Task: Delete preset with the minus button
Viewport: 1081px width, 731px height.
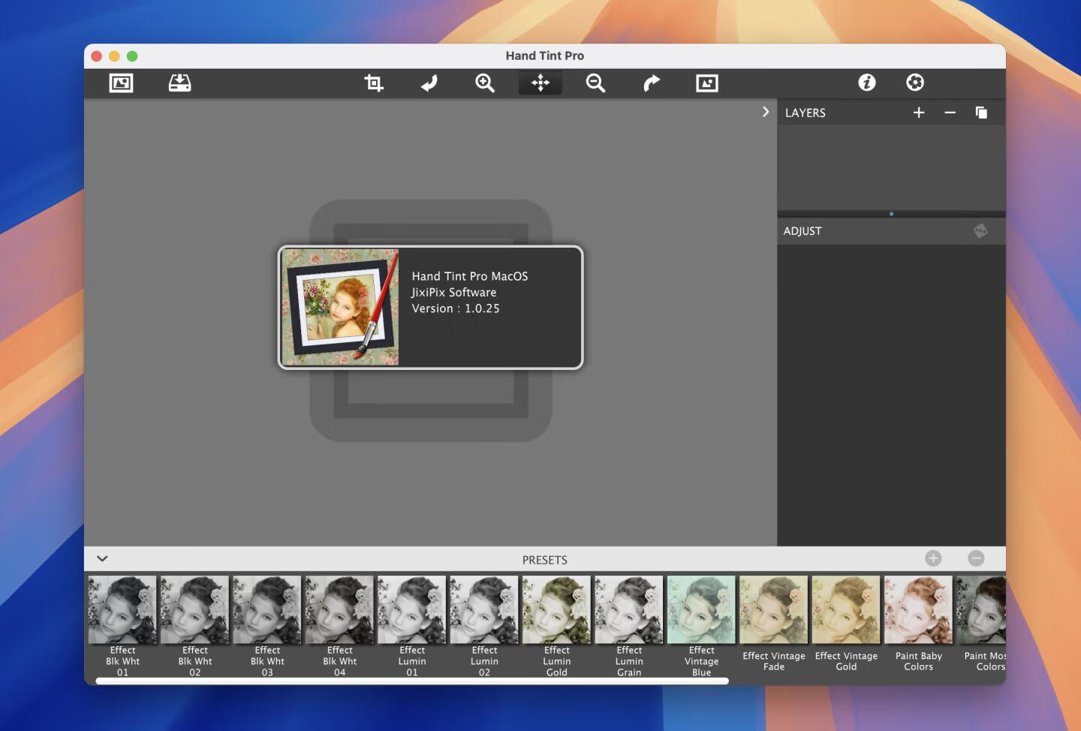Action: tap(976, 558)
